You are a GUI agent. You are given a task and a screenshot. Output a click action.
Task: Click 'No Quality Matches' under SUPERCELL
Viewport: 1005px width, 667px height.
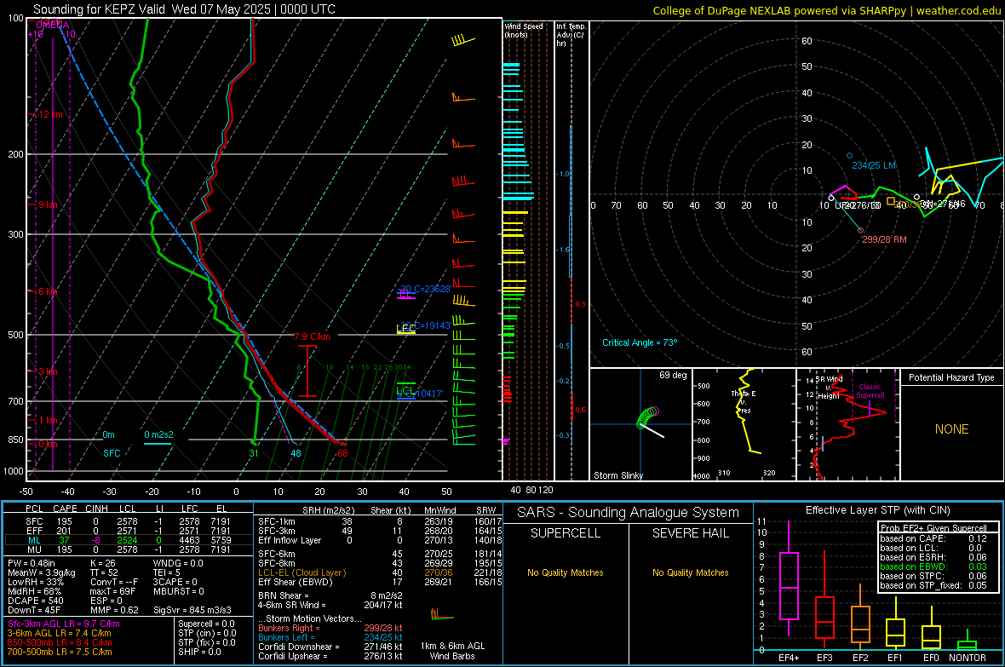[566, 572]
